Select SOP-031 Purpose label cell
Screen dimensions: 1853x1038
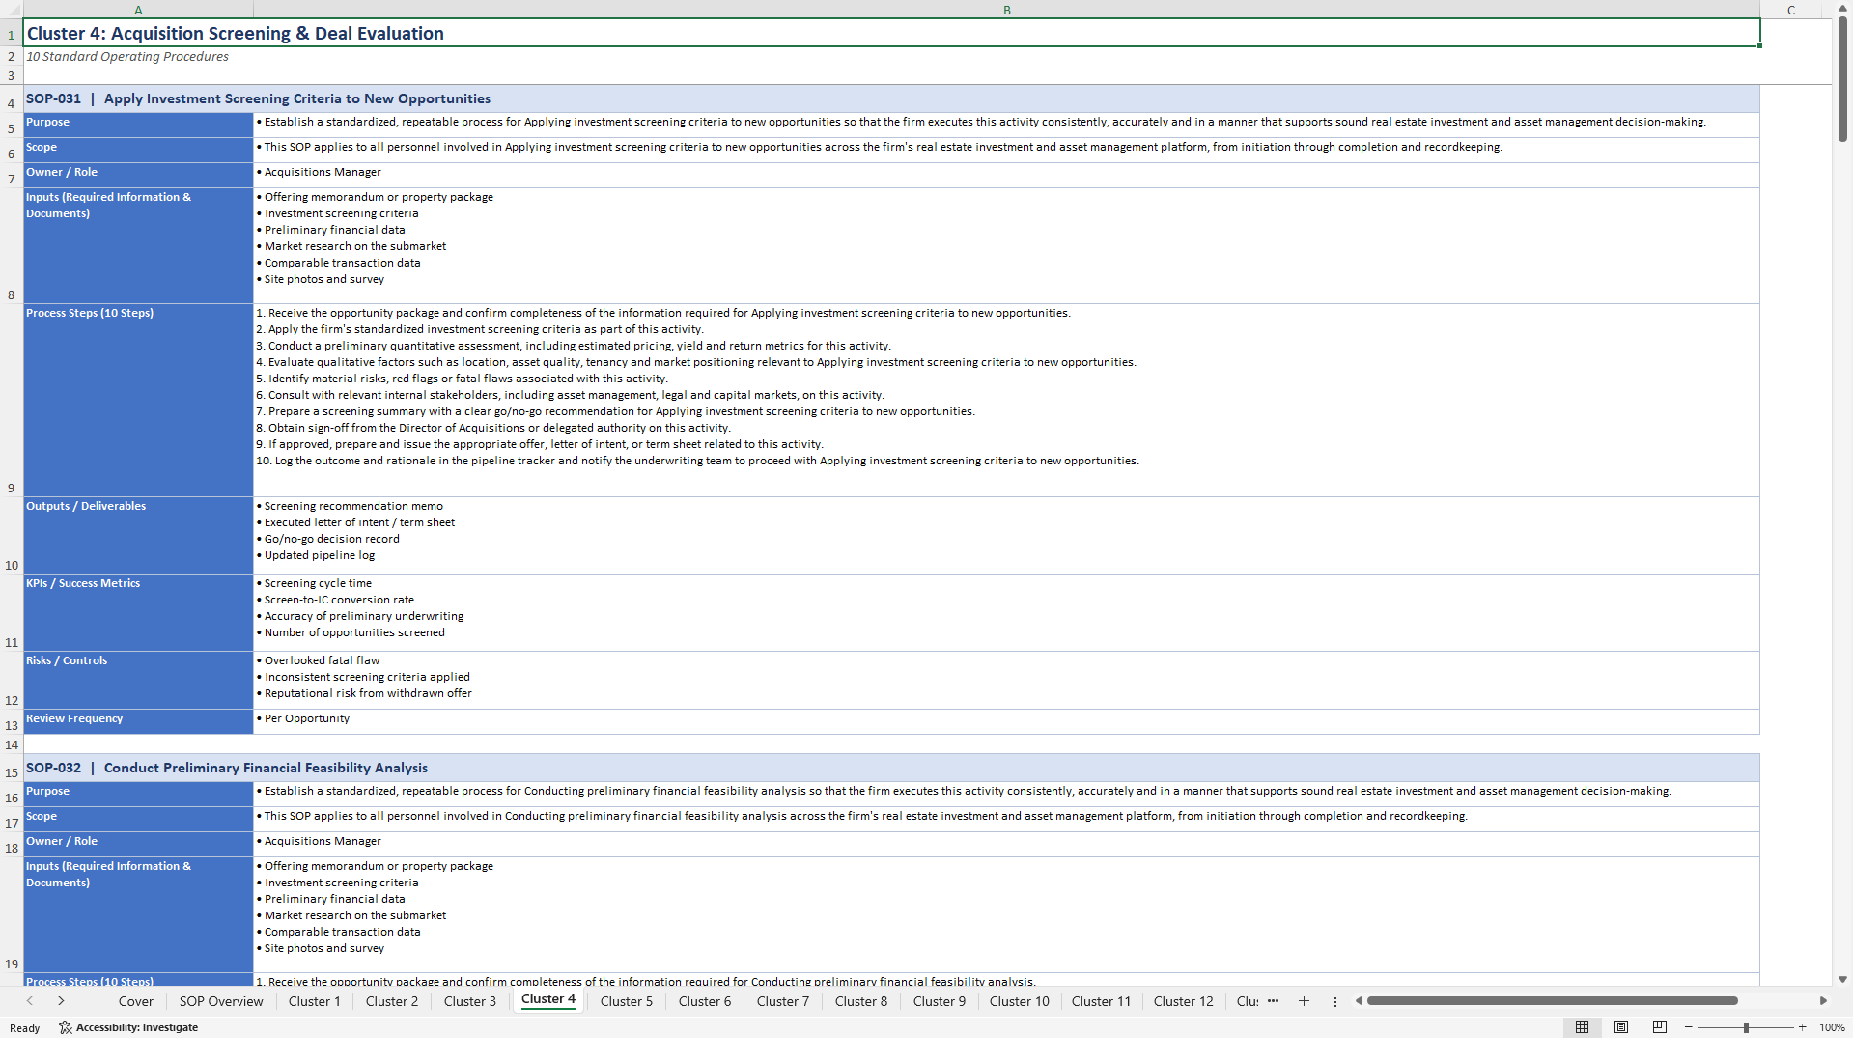coord(138,126)
